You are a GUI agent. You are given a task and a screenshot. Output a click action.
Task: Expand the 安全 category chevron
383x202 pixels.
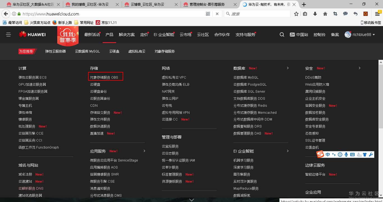pyautogui.click(x=359, y=68)
